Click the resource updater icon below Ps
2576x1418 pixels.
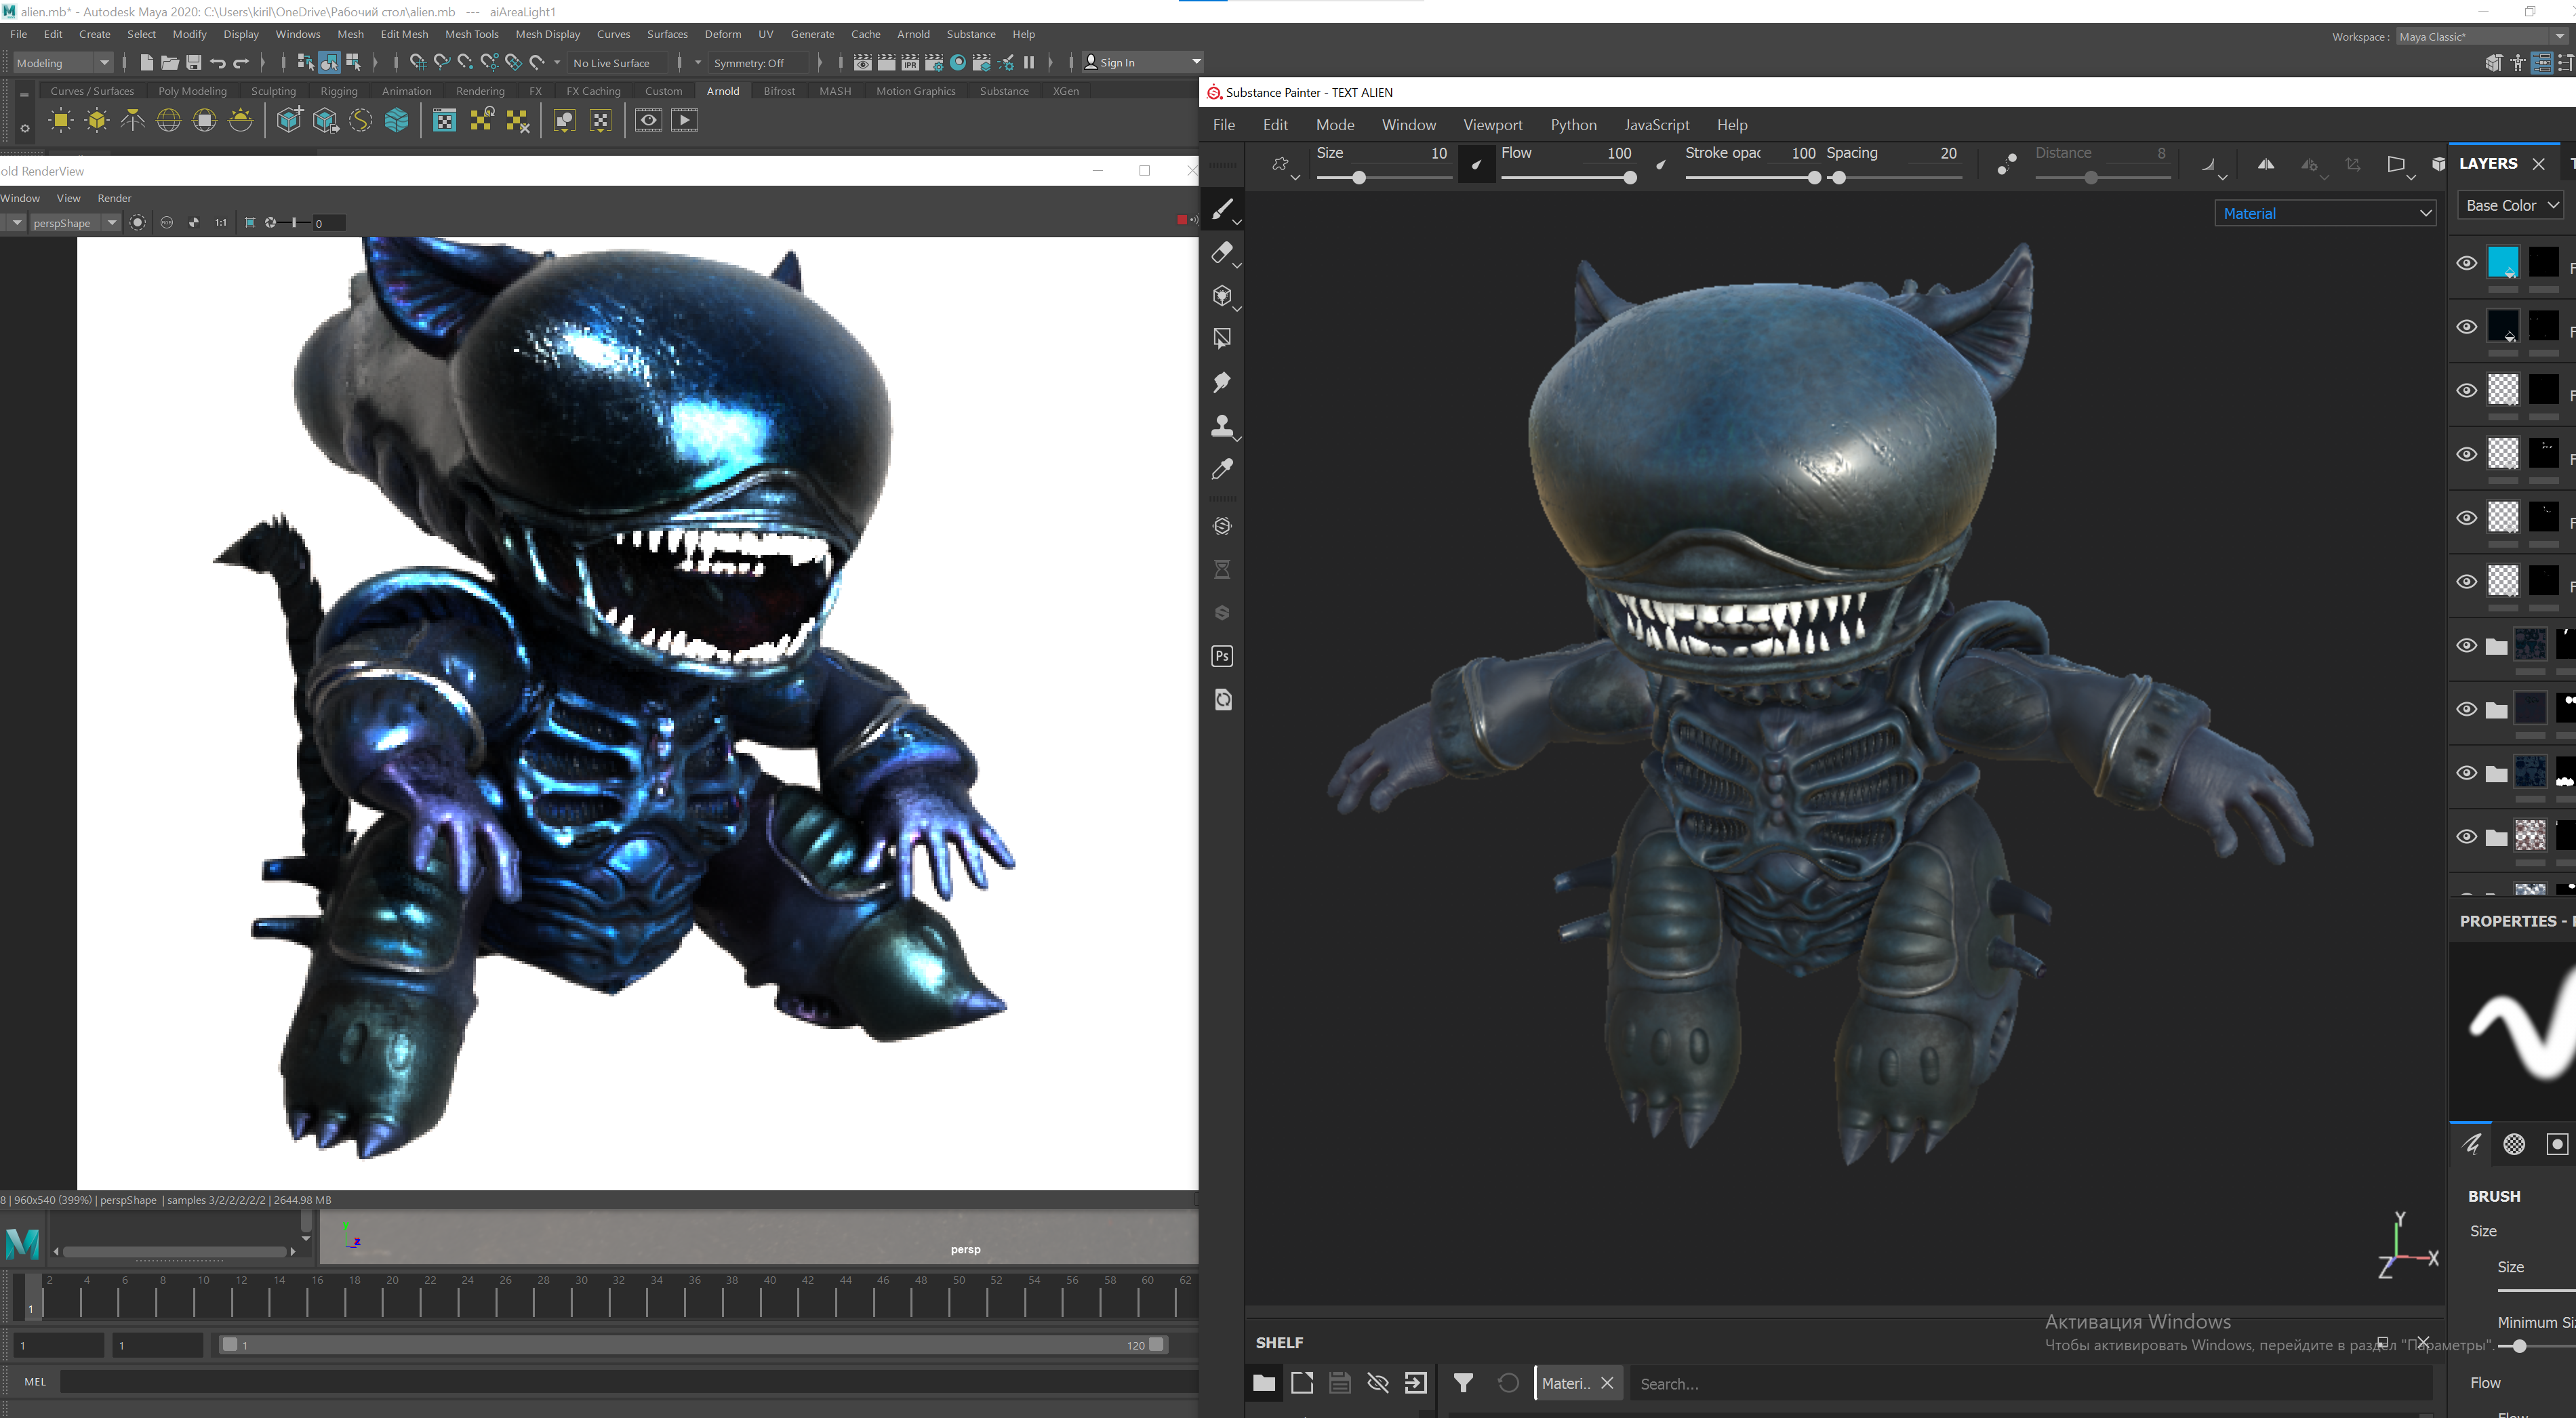(x=1222, y=699)
